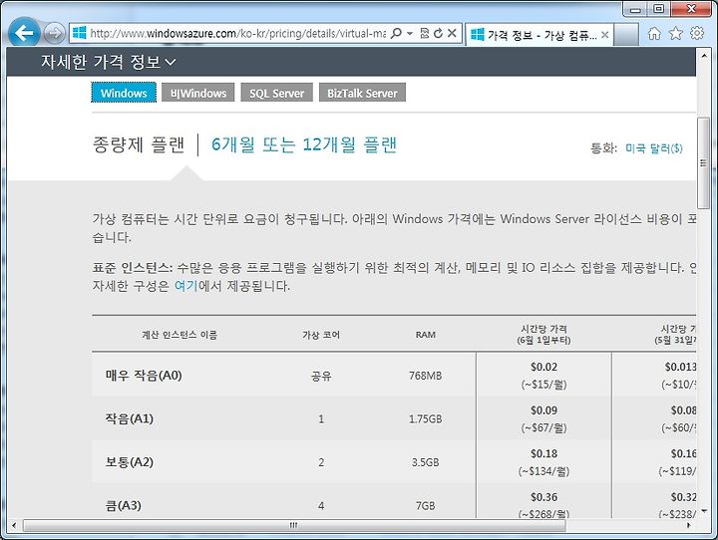The height and width of the screenshot is (540, 718).
Task: Click the 매우 작음(A0) row name
Action: click(x=144, y=376)
